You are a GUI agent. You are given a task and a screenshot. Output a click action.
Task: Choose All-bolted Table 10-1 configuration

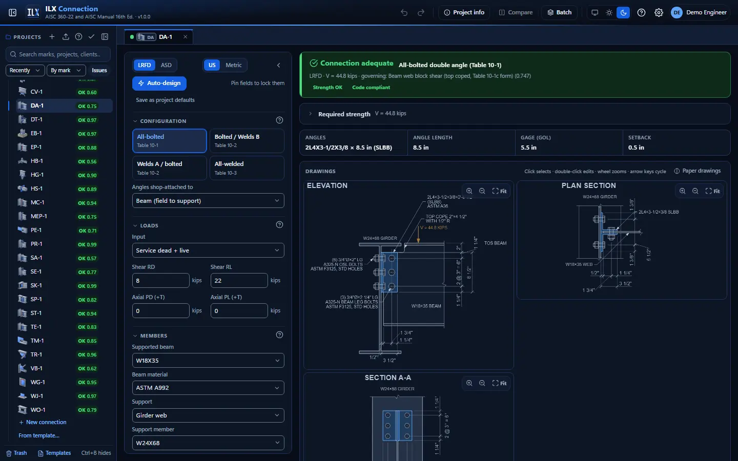point(169,141)
